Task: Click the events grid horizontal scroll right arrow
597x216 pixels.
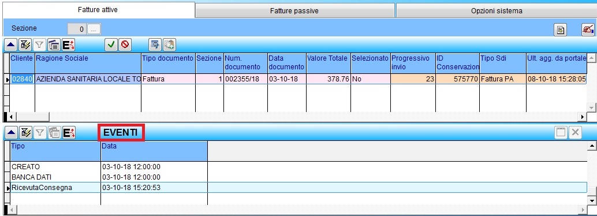Action: coord(583,210)
